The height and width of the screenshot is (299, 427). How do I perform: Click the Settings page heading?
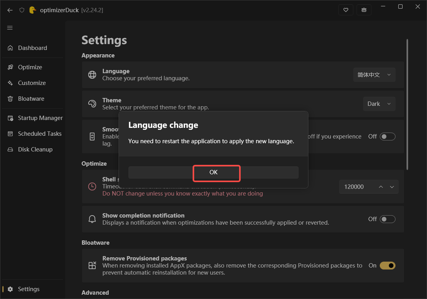(104, 40)
